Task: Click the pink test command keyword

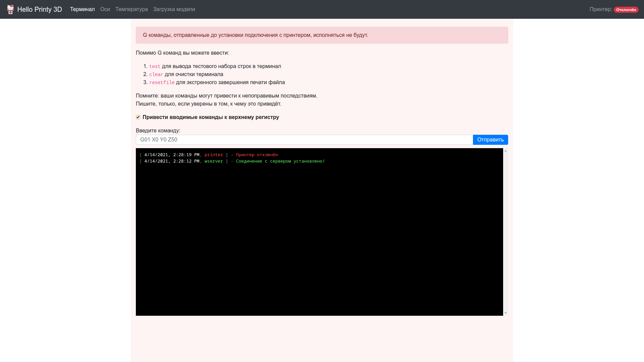Action: coord(155,66)
